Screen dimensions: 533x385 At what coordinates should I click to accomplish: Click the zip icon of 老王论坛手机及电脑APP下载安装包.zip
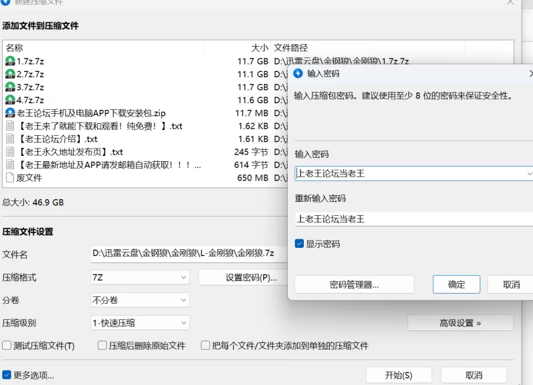click(10, 113)
